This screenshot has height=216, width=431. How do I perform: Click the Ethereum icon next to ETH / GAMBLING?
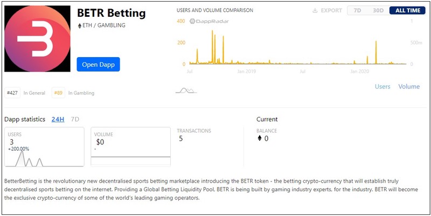(80, 25)
